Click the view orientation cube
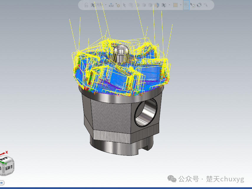Screen dimensions: 252x189 pos(7,166)
